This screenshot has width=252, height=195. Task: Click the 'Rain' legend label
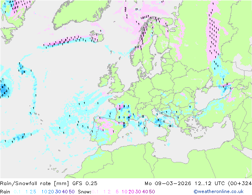point(5,192)
